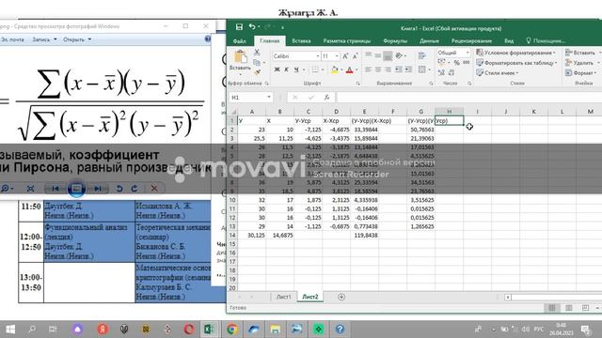
Task: Expand the Name Box H1 dropdown
Action: click(269, 98)
